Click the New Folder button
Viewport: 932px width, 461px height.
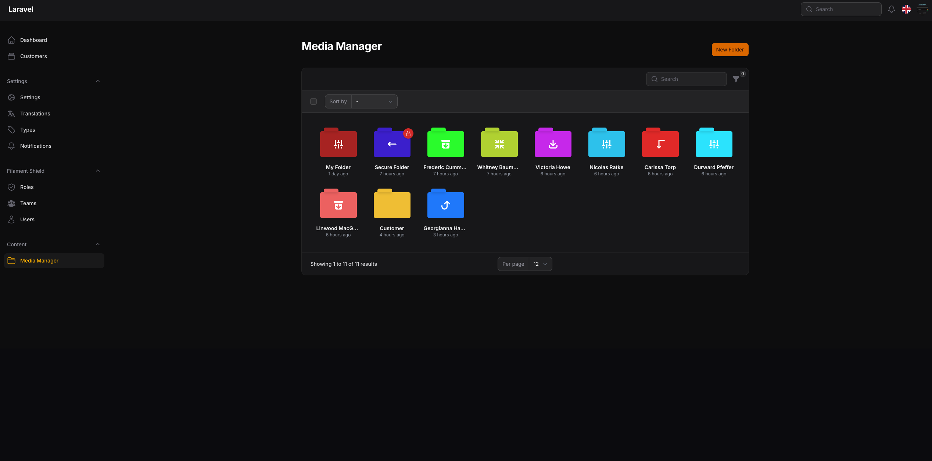tap(730, 50)
